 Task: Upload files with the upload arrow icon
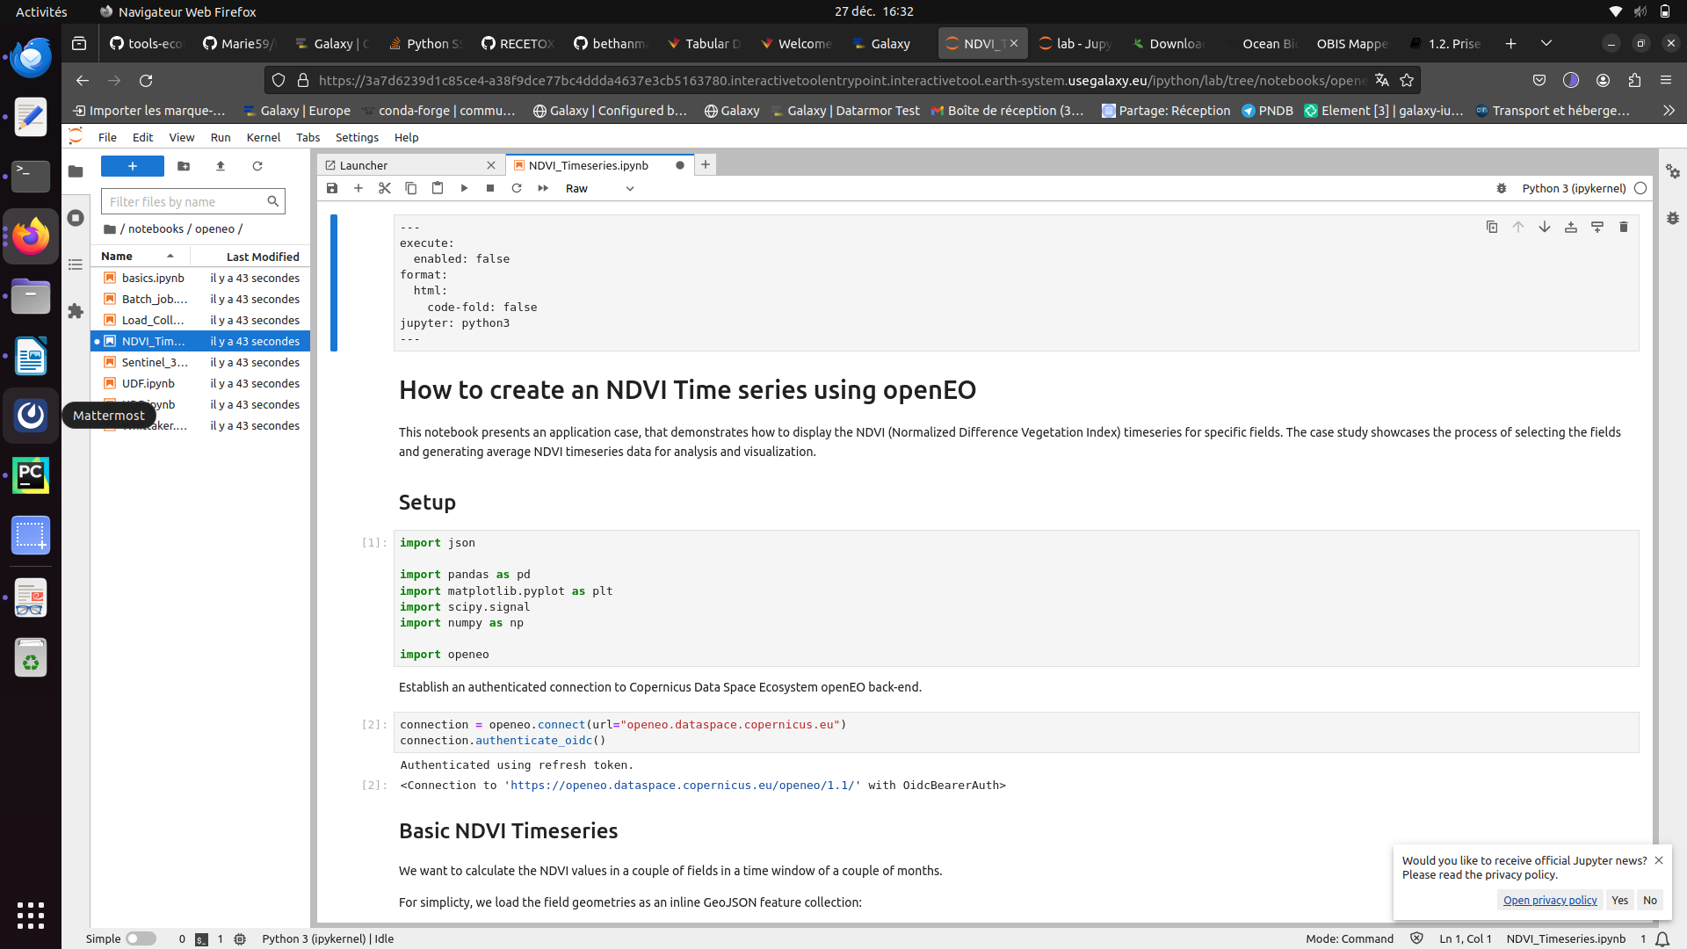pos(221,166)
